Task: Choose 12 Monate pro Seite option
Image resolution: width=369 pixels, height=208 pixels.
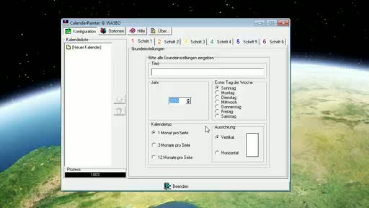Action: (x=154, y=158)
